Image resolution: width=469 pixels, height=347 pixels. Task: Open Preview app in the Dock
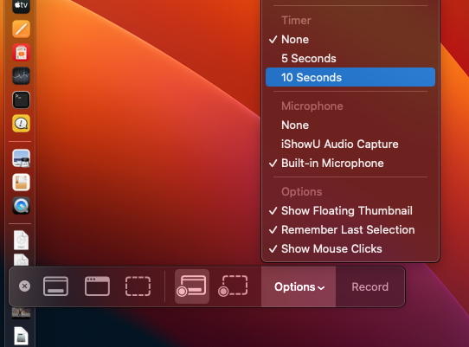21,158
